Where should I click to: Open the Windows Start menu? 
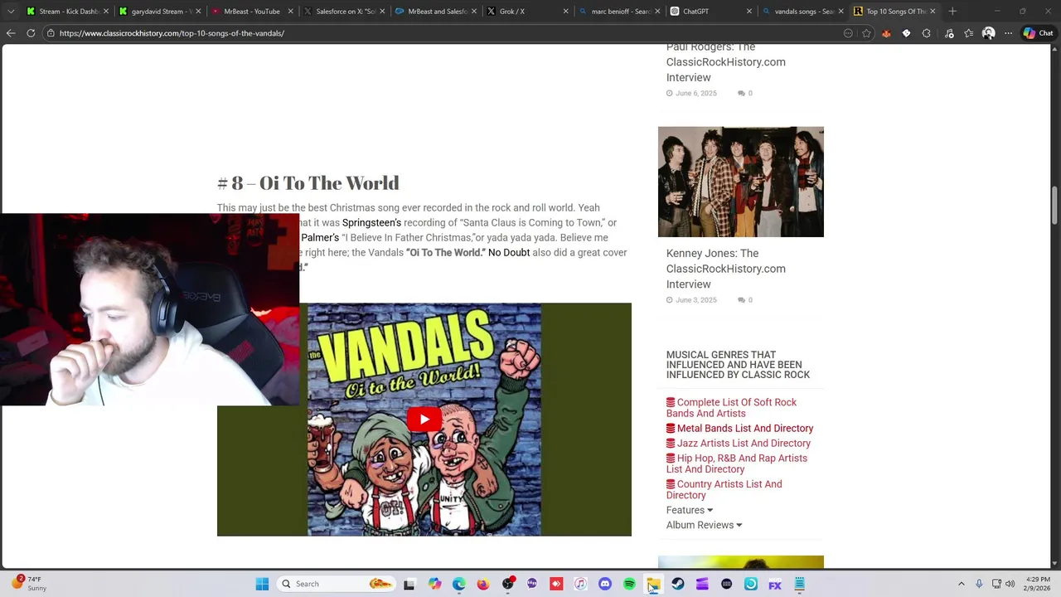point(262,584)
